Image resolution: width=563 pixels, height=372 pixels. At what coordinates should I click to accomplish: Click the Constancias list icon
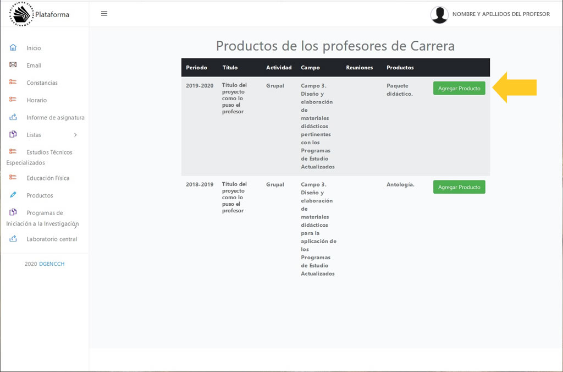13,82
